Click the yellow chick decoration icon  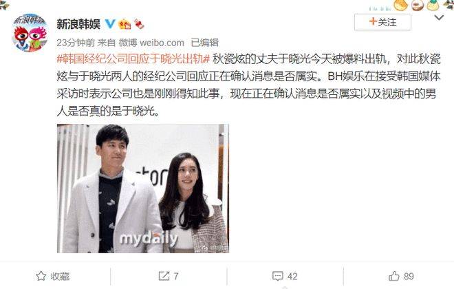tap(400, 5)
